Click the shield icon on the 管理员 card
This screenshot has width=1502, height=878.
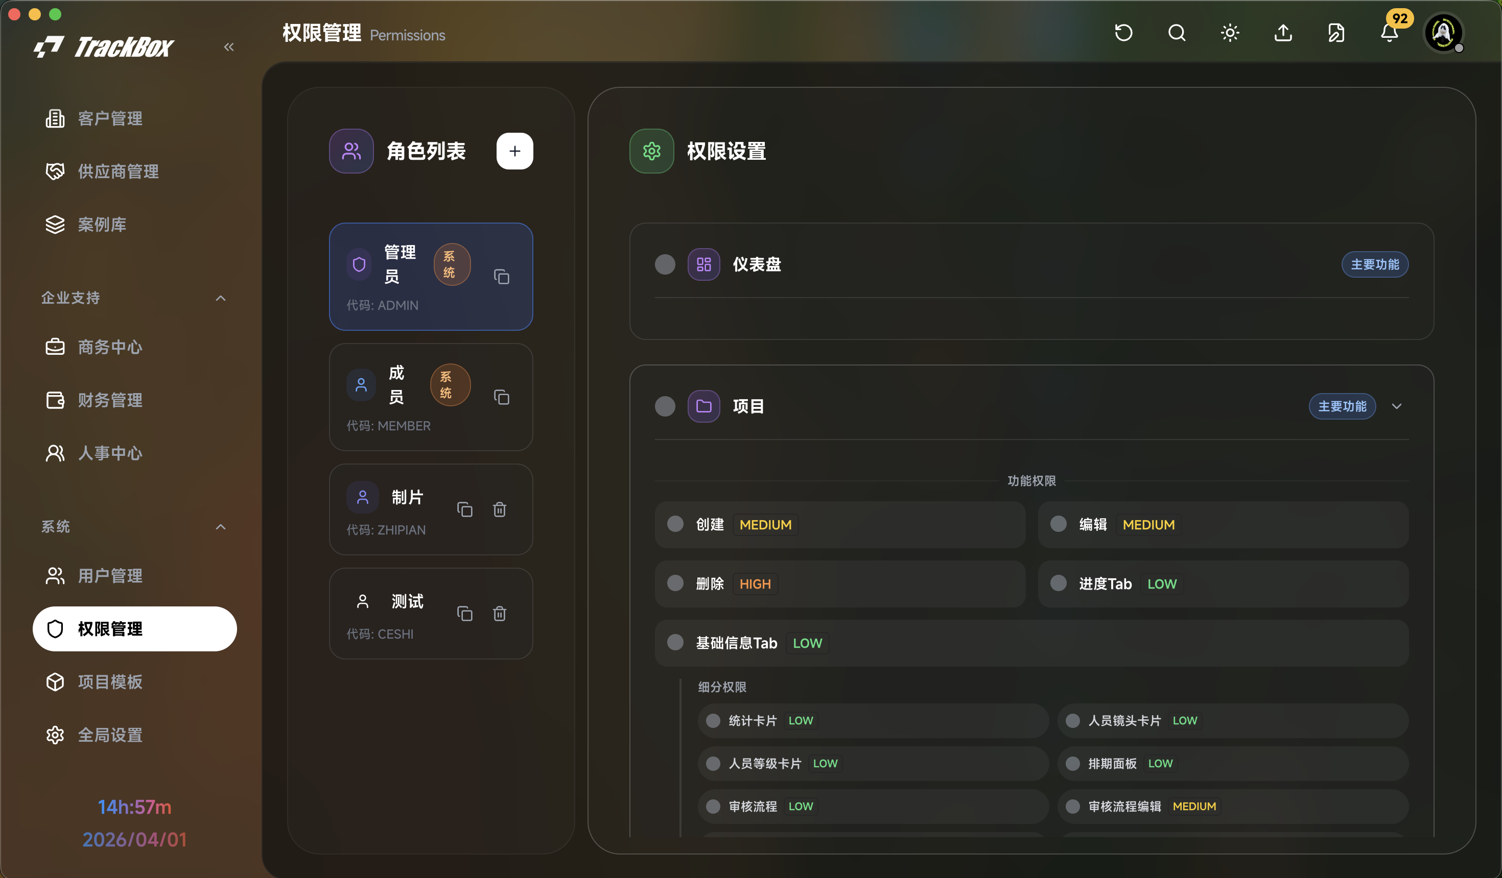pos(359,264)
